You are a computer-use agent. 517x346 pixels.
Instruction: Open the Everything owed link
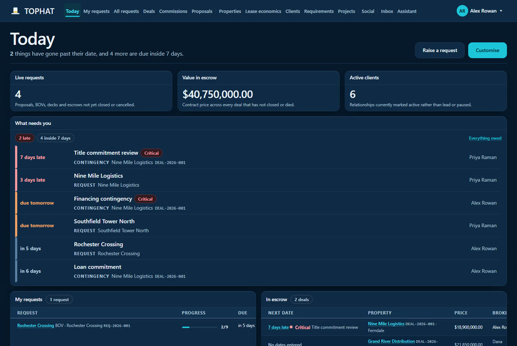coord(485,138)
